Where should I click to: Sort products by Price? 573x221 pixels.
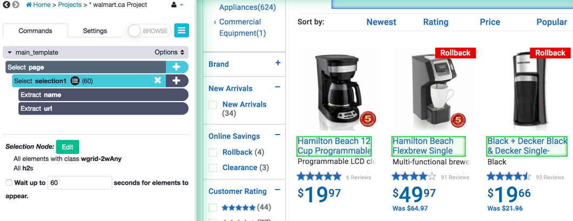pyautogui.click(x=490, y=22)
